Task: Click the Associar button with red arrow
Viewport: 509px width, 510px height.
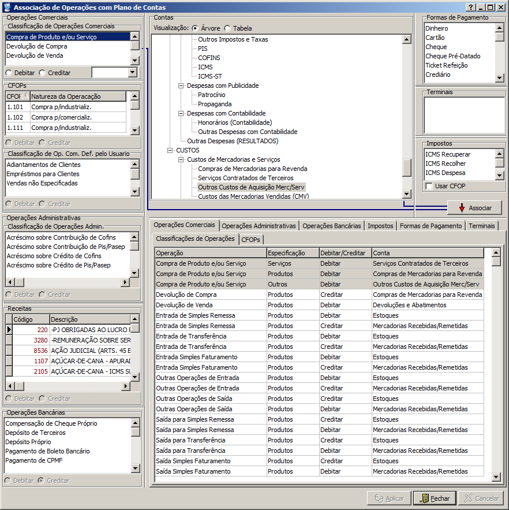Action: click(474, 208)
